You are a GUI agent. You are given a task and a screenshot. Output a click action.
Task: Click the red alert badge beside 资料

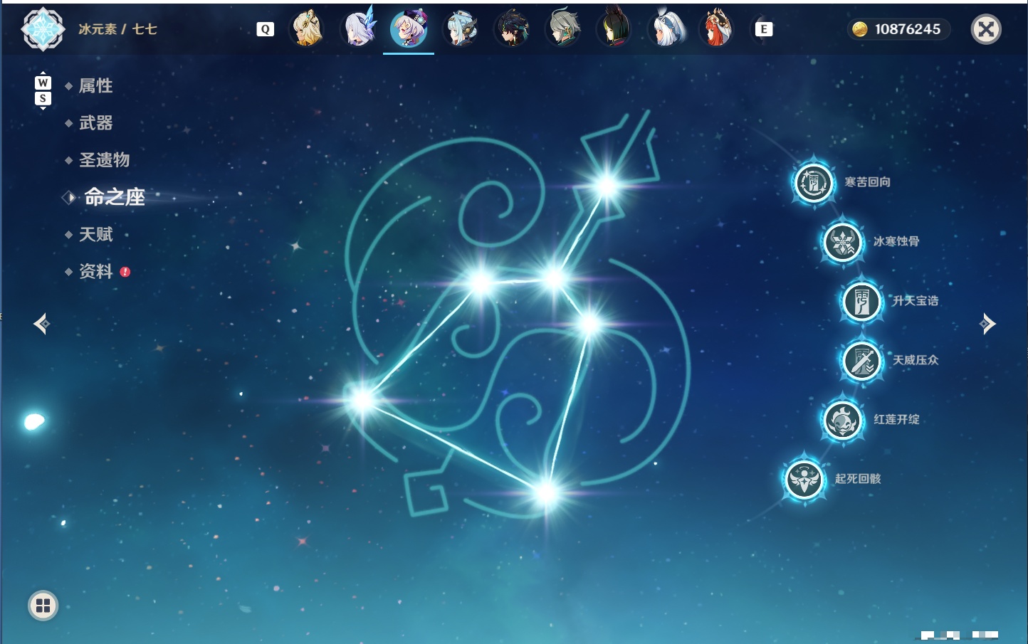(125, 272)
